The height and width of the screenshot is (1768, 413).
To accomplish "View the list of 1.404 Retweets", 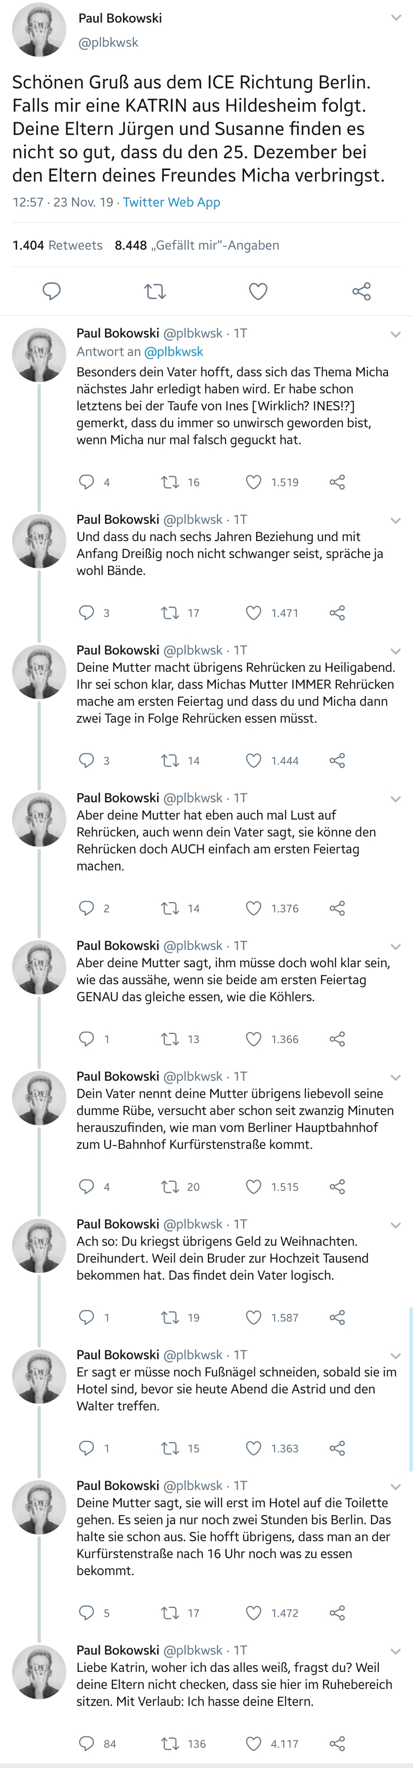I will click(x=58, y=246).
